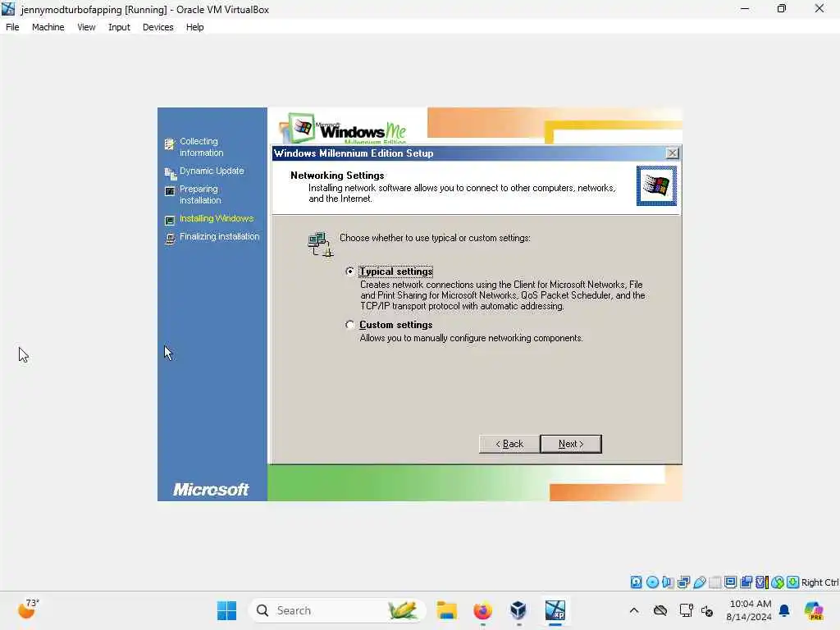This screenshot has width=840, height=630.
Task: Open the weather widget showing 73°
Action: [29, 609]
